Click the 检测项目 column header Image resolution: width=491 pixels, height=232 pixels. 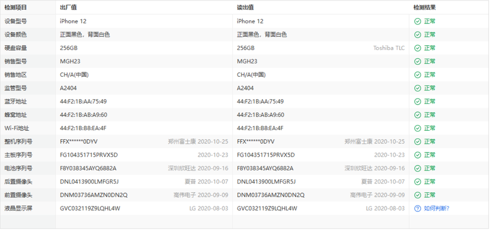[x=16, y=8]
